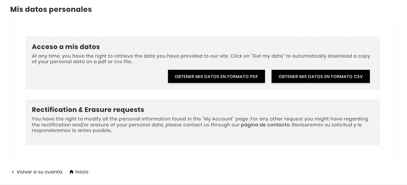Screen dimensions: 407x185
Task: Click the Acceso a mis datos heading
Action: click(x=66, y=47)
